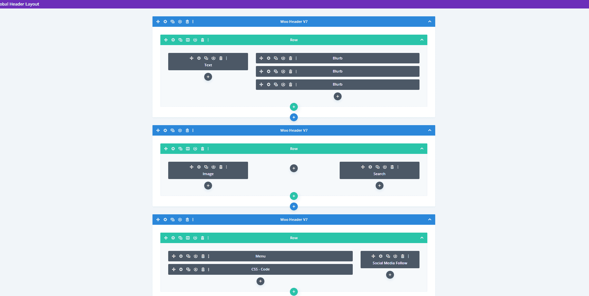Open settings gear of the top Woo Header V7 section
The width and height of the screenshot is (589, 296).
tap(165, 22)
